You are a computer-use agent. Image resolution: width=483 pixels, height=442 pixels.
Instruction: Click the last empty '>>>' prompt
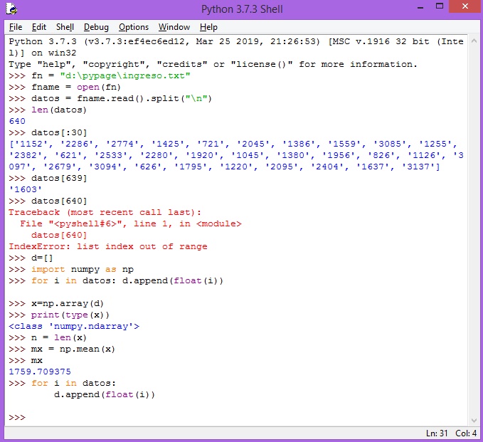(17, 417)
